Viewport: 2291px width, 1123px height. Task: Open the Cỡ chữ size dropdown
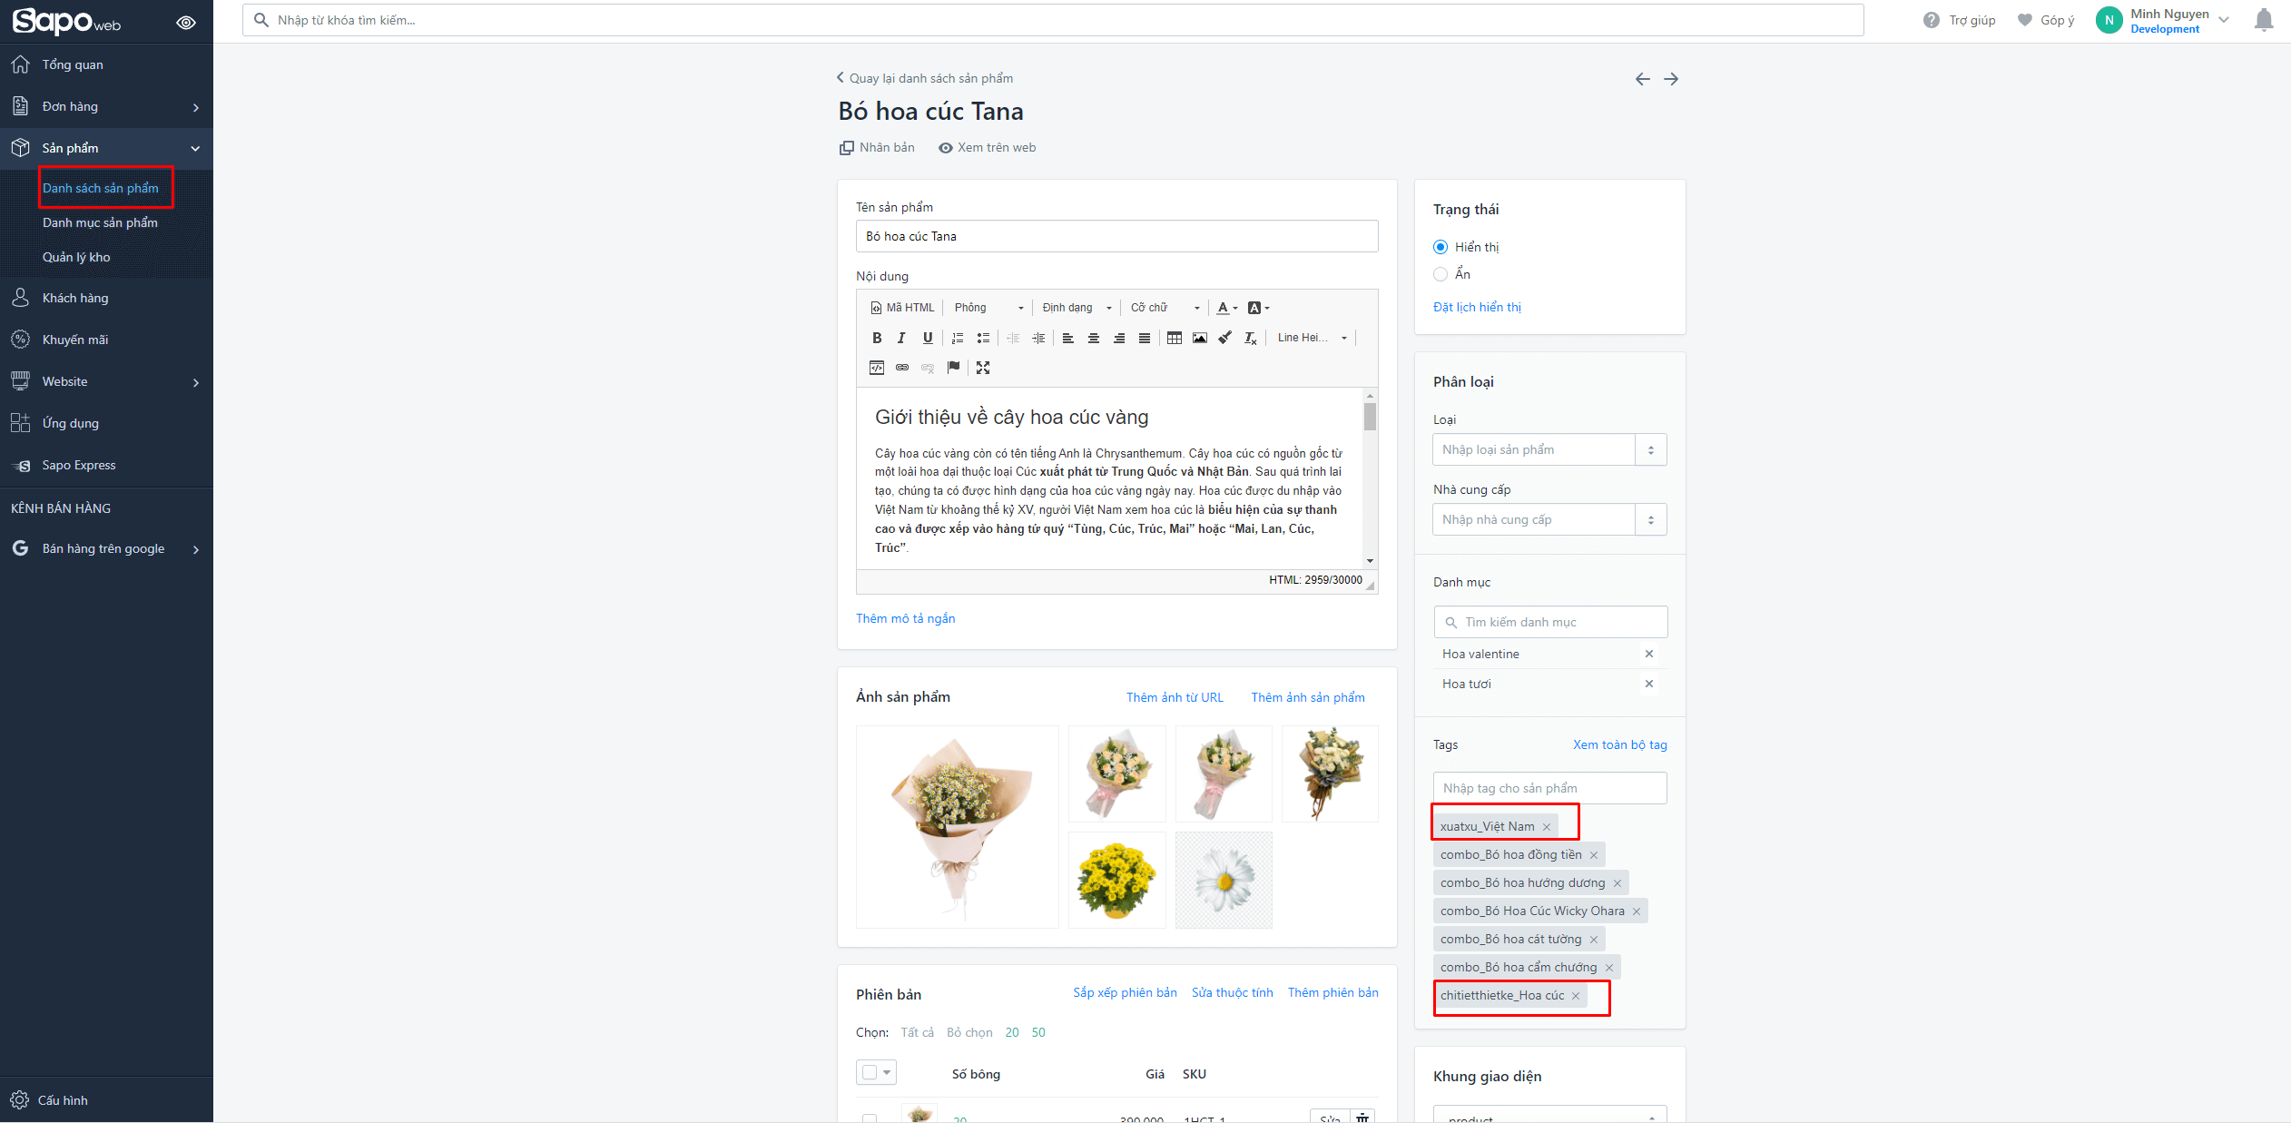(1165, 308)
